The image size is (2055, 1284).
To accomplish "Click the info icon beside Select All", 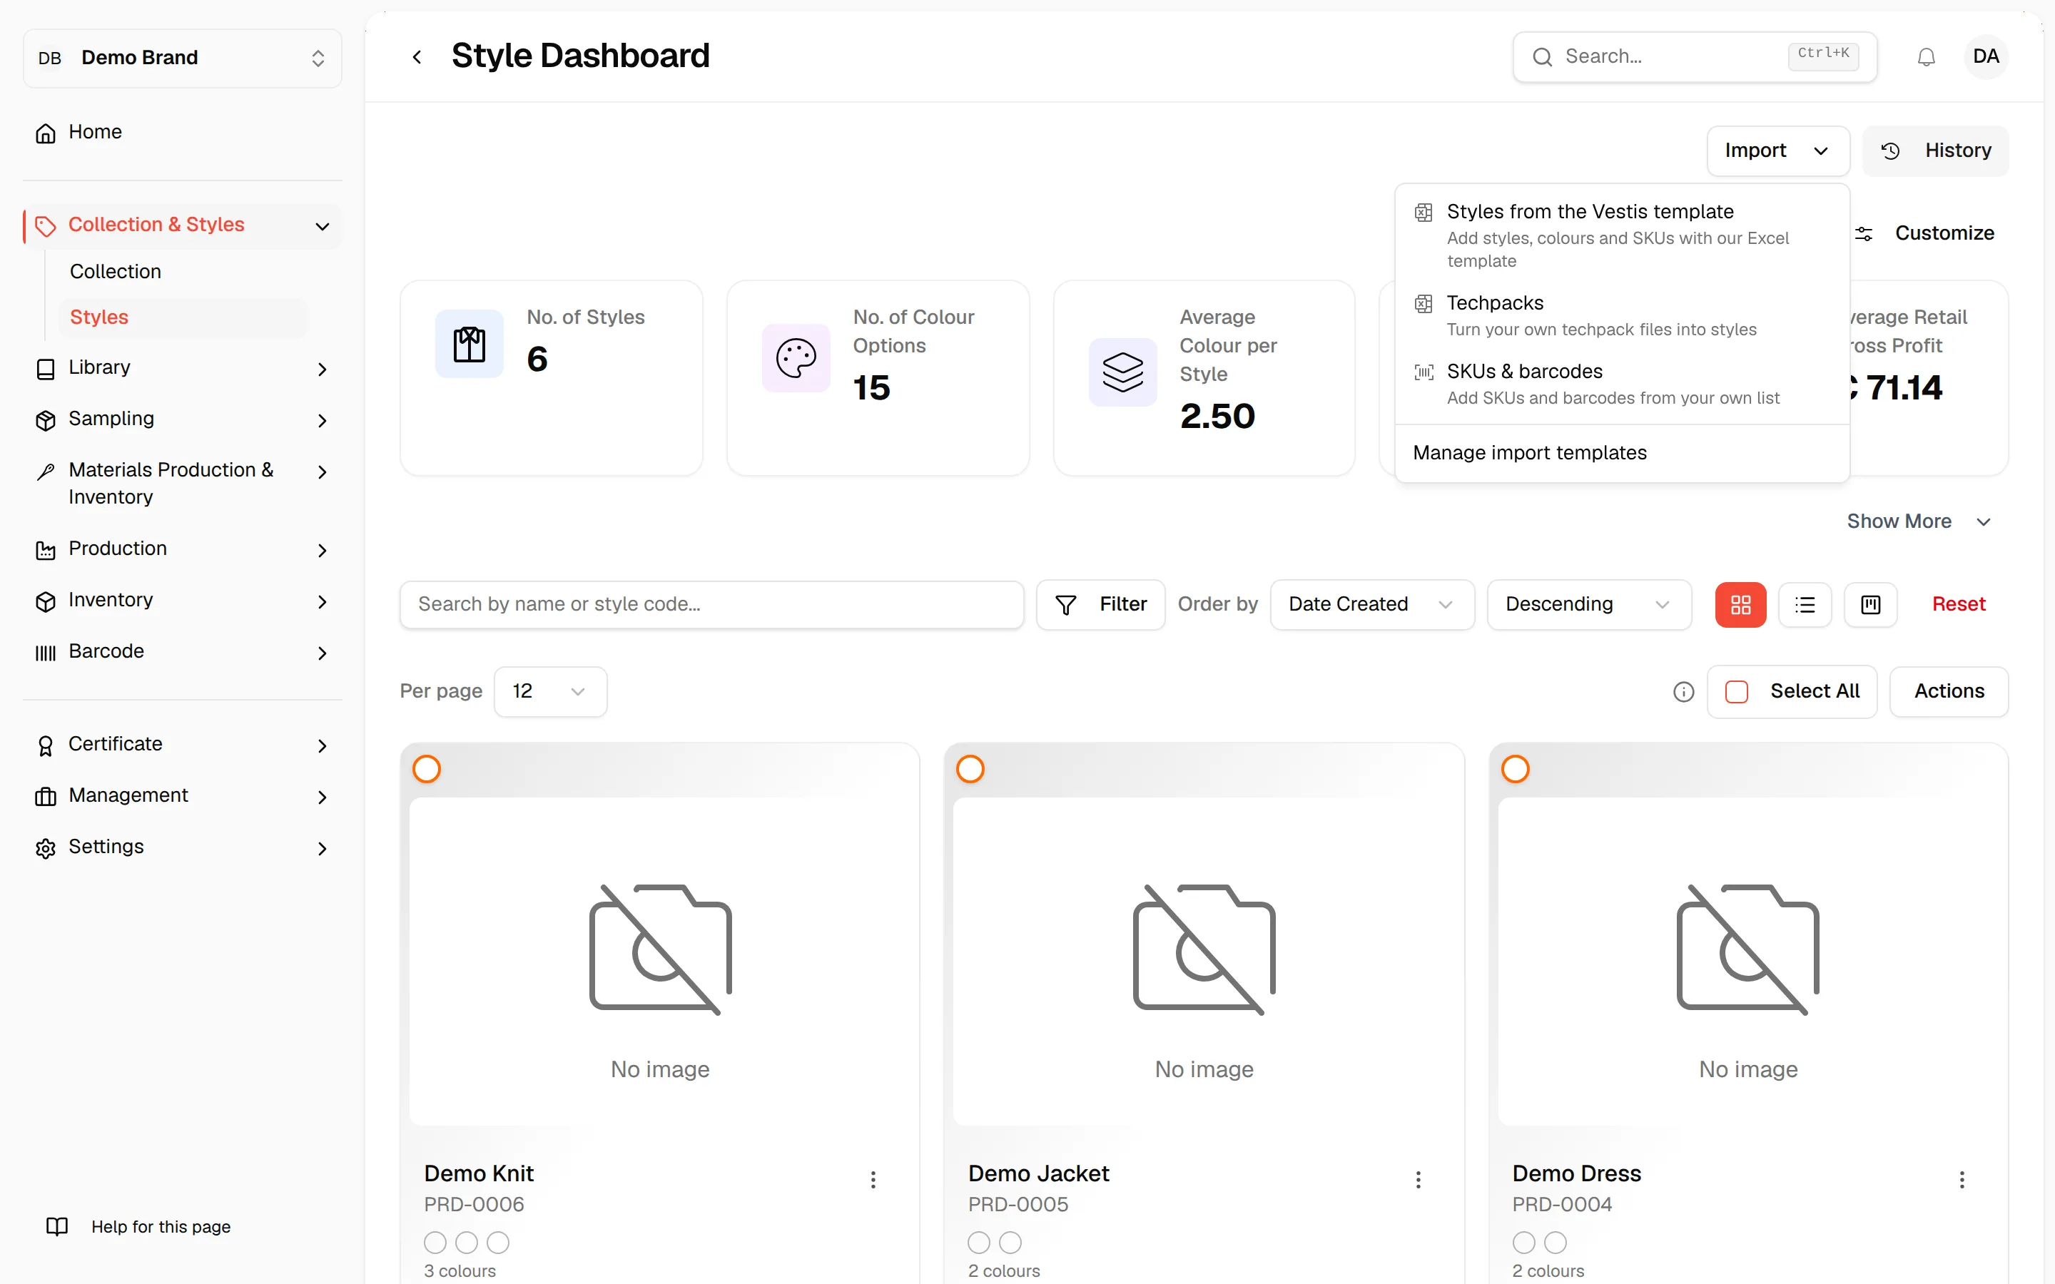I will tap(1683, 692).
